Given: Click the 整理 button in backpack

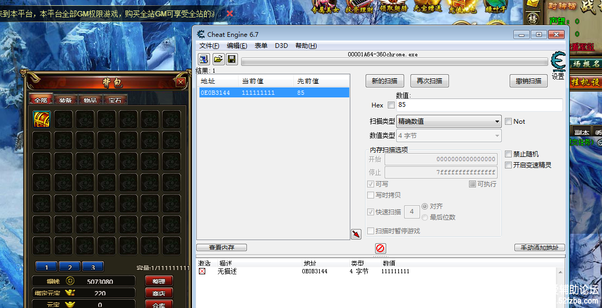Looking at the screenshot, I should [159, 281].
